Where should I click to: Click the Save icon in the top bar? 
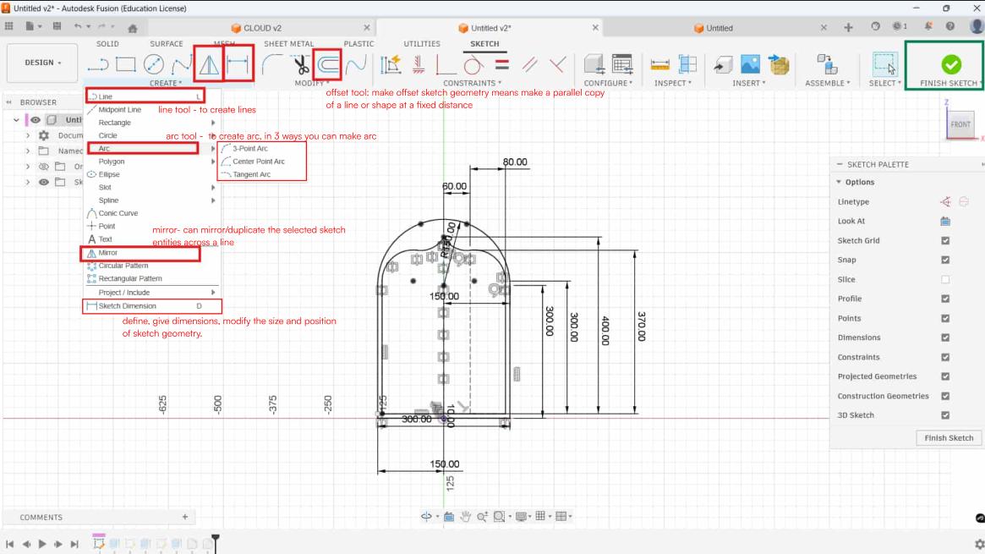57,27
